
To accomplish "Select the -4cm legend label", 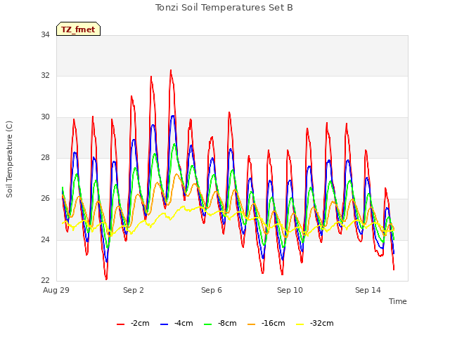I will tap(184, 323).
